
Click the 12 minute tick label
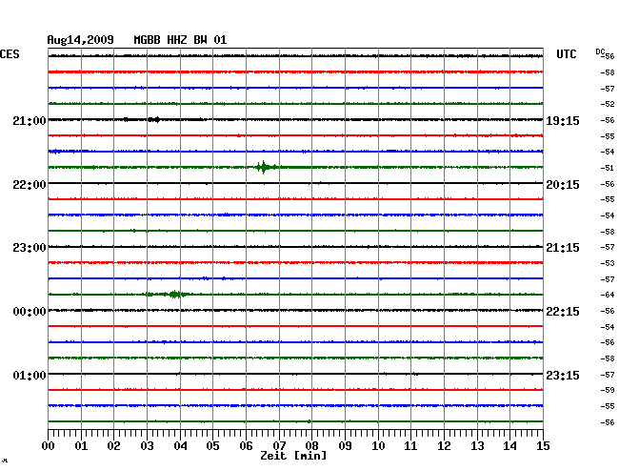point(444,445)
